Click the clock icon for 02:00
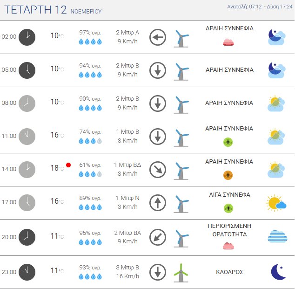The width and height of the screenshot is (295, 289). 27,37
